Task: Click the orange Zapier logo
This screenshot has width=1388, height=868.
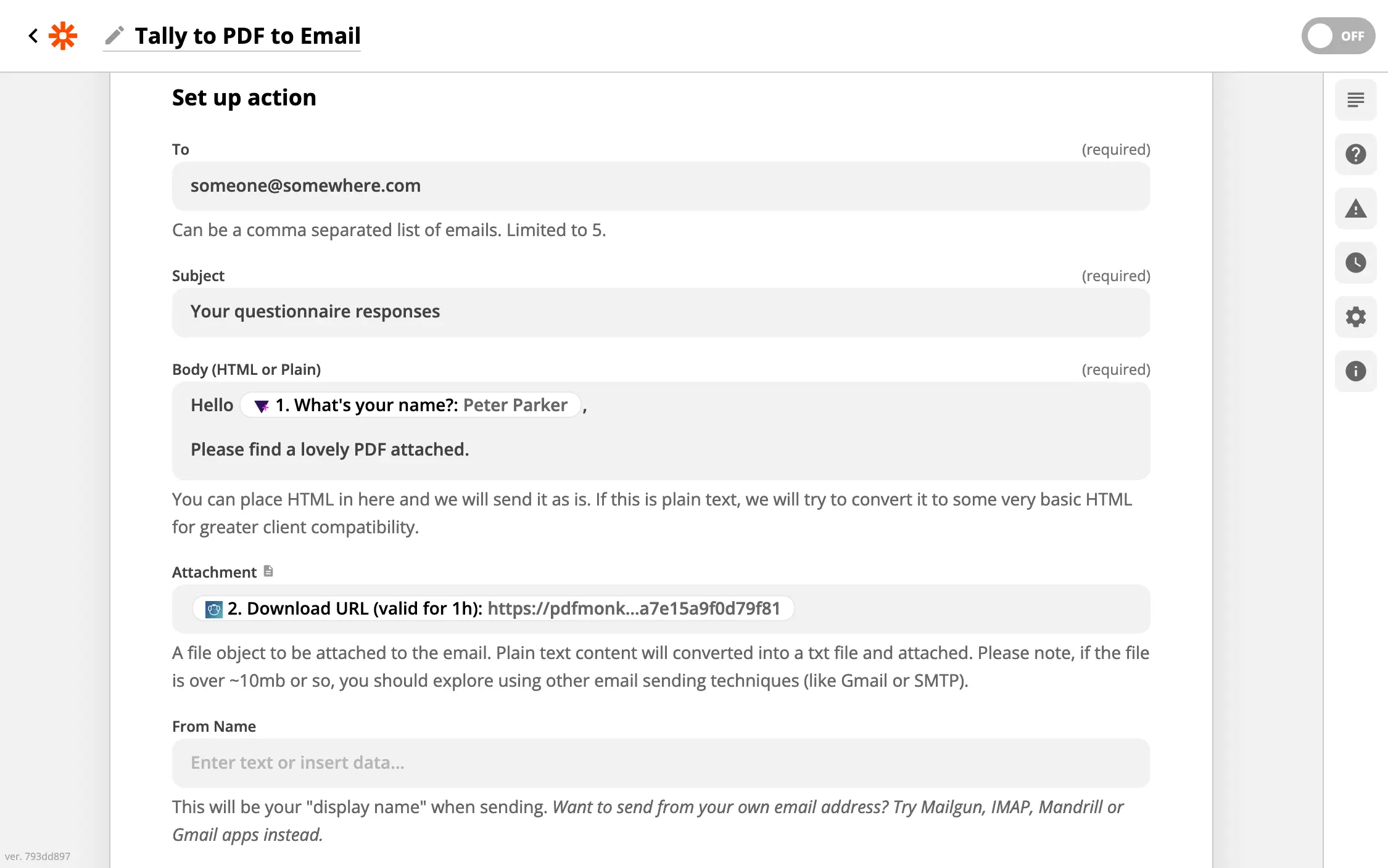Action: point(64,35)
